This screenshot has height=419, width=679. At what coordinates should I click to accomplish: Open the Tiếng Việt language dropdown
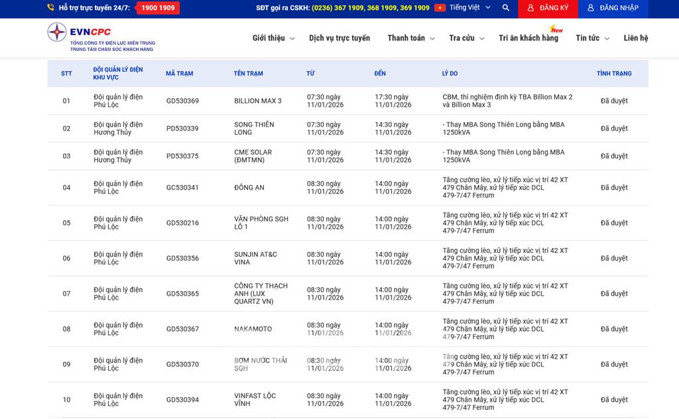click(470, 8)
